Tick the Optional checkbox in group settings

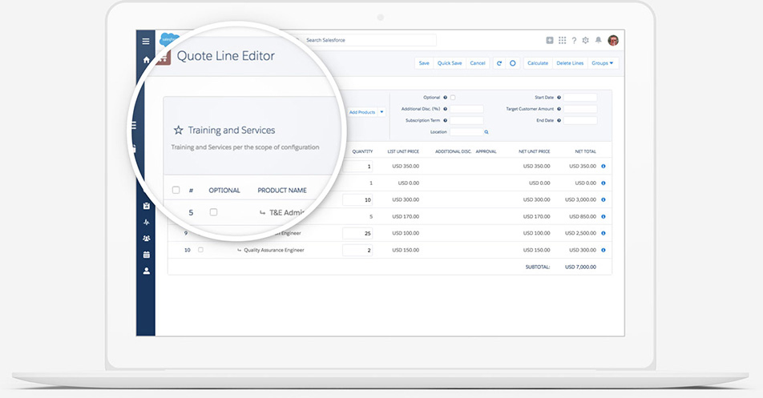point(453,98)
